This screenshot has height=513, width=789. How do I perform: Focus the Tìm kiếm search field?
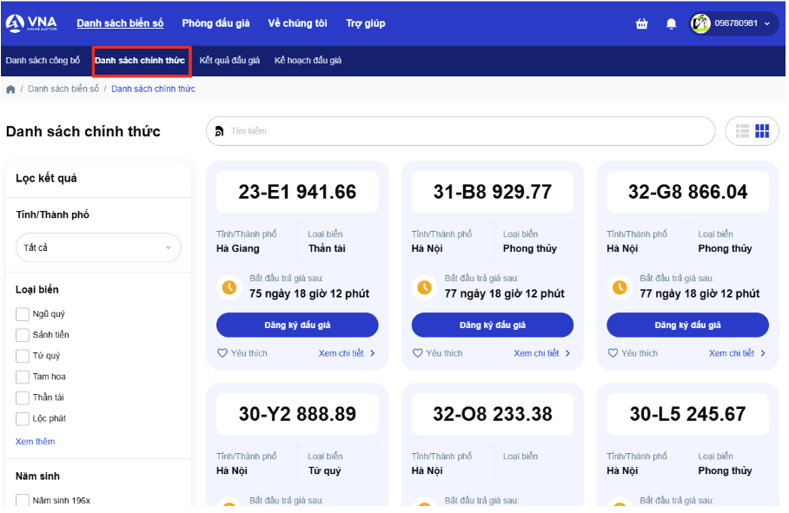pyautogui.click(x=461, y=132)
